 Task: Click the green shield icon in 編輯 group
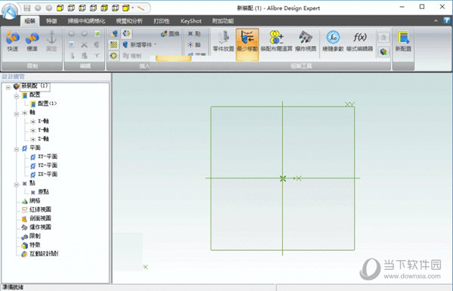(97, 34)
